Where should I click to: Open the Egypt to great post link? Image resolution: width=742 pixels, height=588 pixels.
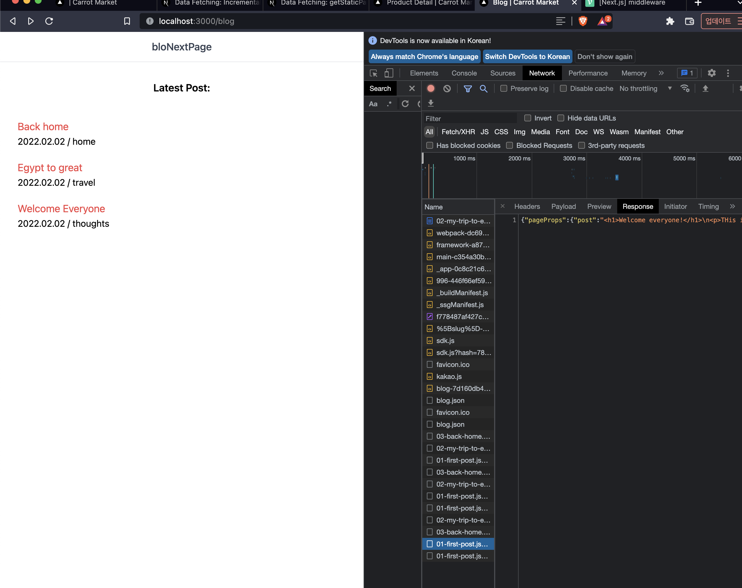pos(50,168)
